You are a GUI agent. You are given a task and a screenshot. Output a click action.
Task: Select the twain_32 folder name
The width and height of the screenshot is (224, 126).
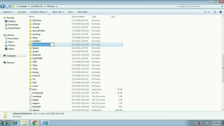click(x=36, y=76)
